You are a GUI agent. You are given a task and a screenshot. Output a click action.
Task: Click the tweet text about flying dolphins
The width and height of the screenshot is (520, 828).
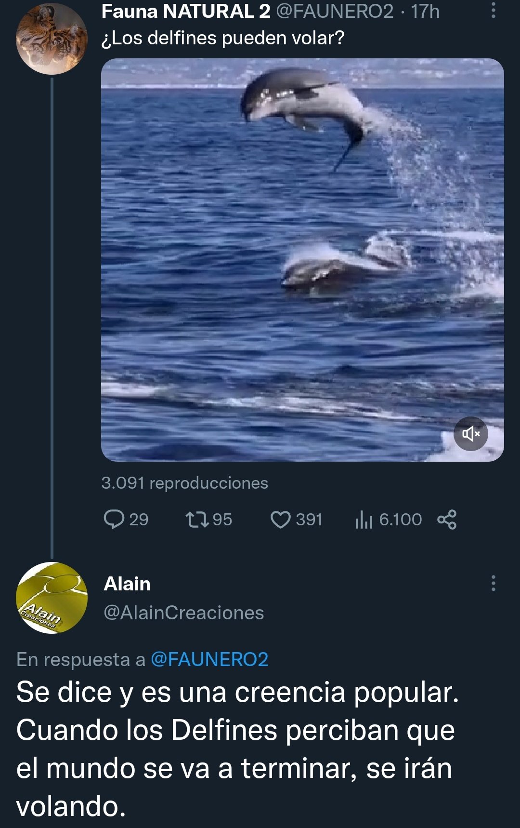pos(223,38)
